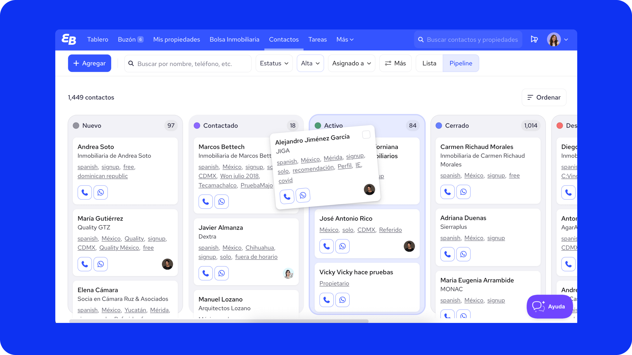Click the EasyBroker logo icon
632x355 pixels.
pos(69,39)
